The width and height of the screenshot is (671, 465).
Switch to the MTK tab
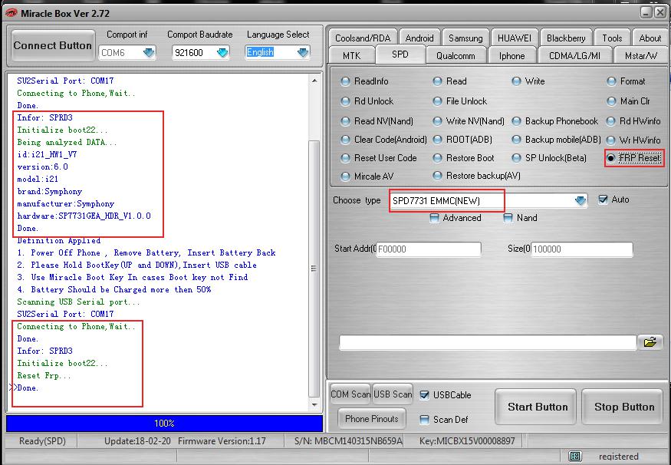tap(352, 56)
